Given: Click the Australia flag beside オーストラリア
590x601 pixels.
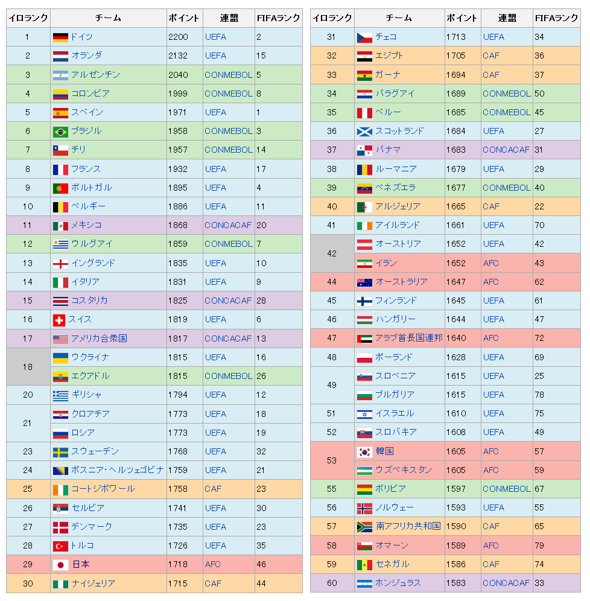Looking at the screenshot, I should pos(364,282).
